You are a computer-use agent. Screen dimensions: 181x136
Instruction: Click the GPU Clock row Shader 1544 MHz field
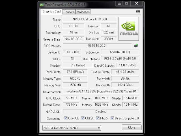[131, 98]
